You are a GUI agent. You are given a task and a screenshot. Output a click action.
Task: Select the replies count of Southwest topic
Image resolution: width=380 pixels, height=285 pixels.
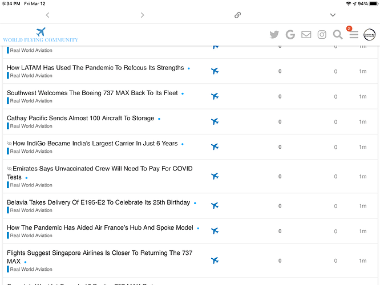point(280,96)
